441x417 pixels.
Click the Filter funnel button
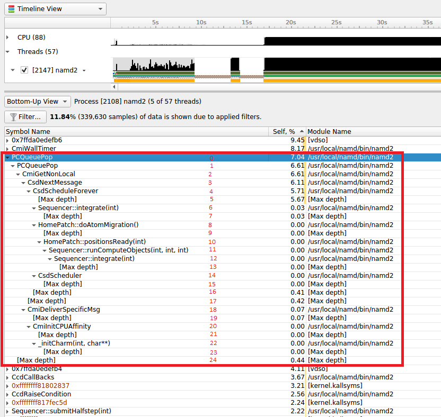point(25,116)
